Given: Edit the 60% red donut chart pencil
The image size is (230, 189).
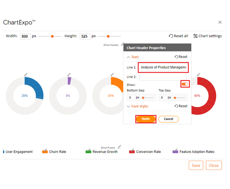Looking at the screenshot, I should coord(198,75).
